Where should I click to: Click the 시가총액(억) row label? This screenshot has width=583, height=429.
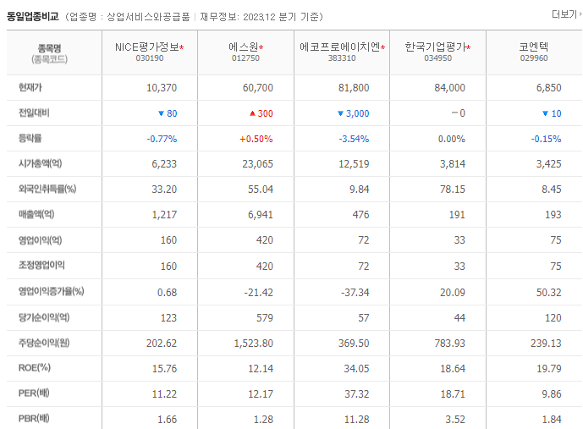pos(40,163)
